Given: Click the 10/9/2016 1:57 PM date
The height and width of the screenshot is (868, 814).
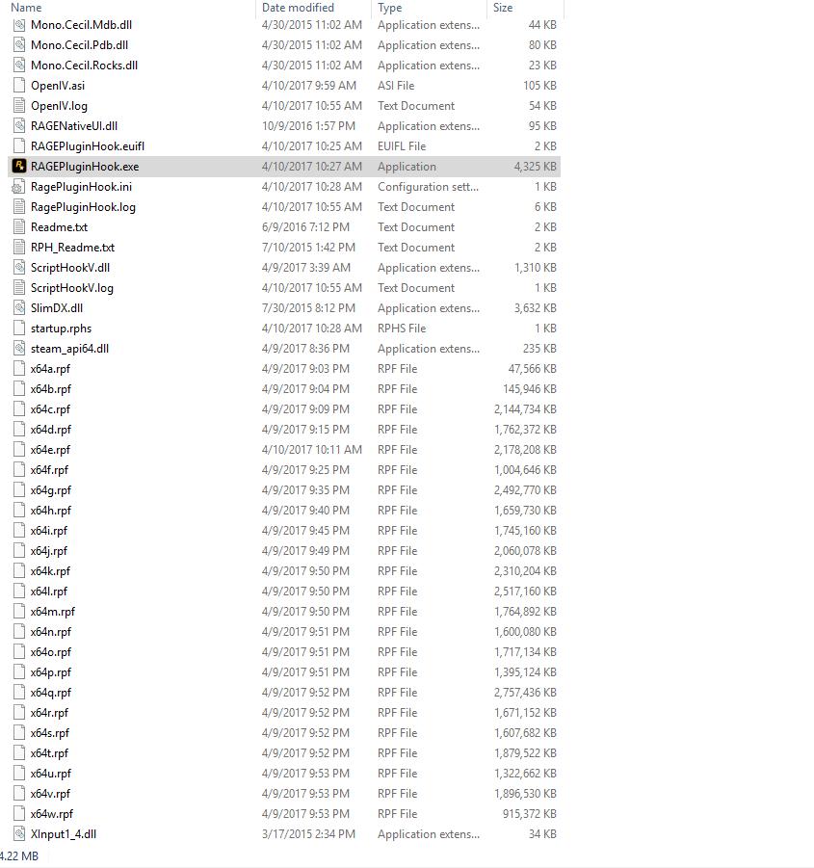Looking at the screenshot, I should coord(308,125).
